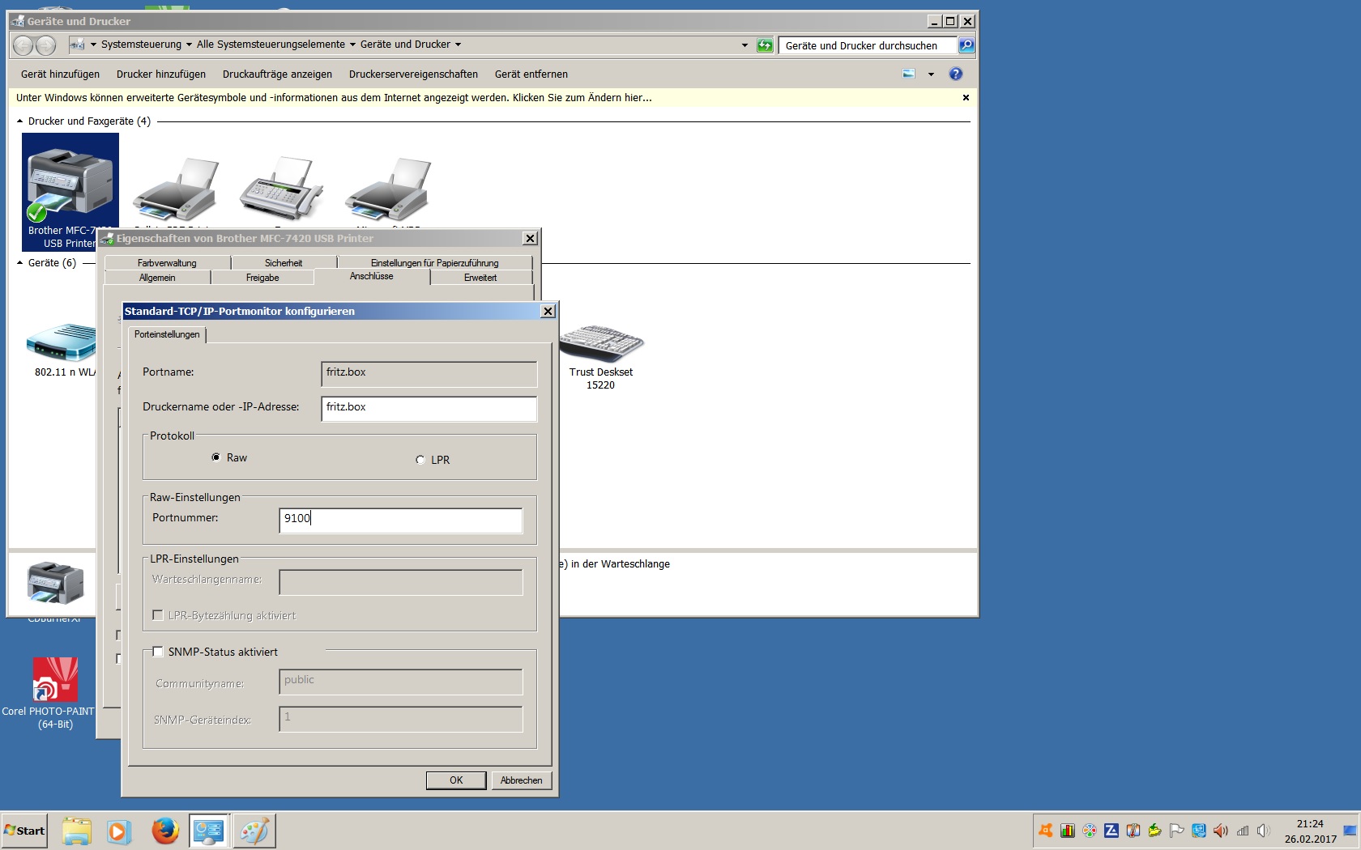
Task: Click Abbrechen in the port monitor dialog
Action: (x=522, y=780)
